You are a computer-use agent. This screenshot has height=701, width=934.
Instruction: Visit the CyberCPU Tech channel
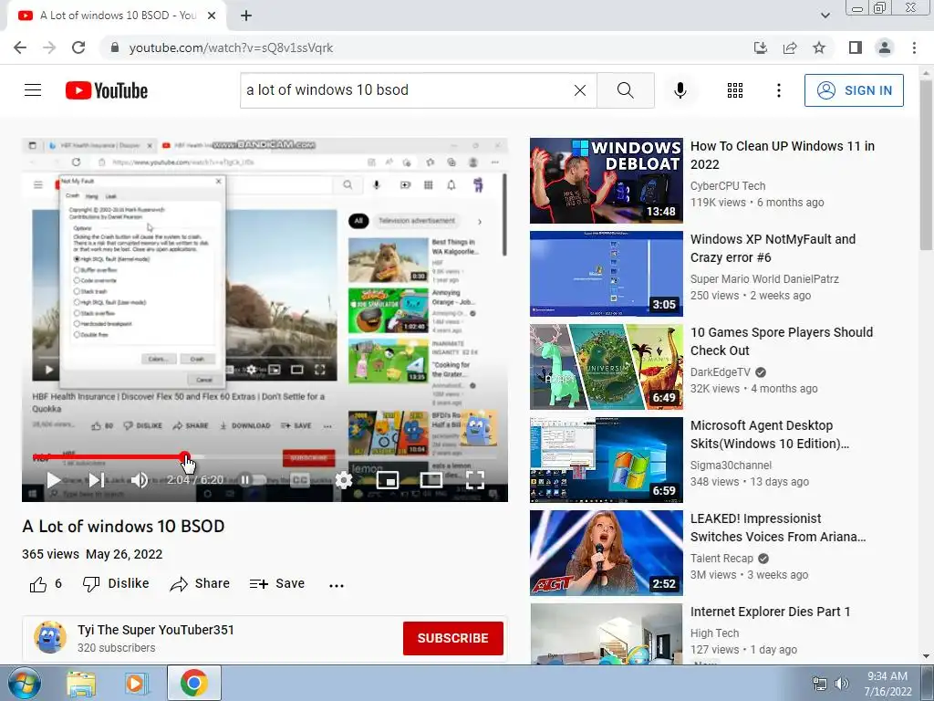728,186
